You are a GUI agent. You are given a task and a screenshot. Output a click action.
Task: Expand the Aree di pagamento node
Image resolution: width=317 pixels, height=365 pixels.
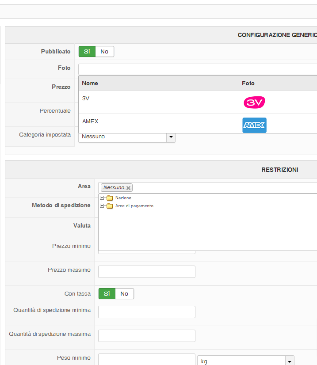pyautogui.click(x=102, y=206)
